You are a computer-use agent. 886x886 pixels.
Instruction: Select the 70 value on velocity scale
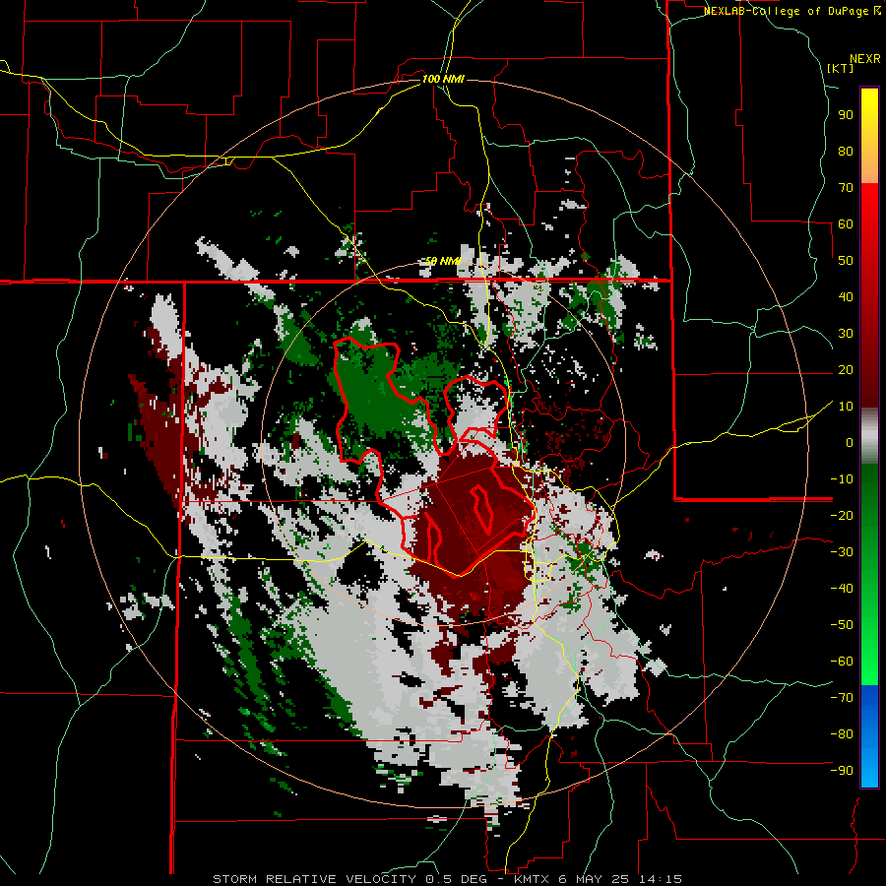coord(846,188)
